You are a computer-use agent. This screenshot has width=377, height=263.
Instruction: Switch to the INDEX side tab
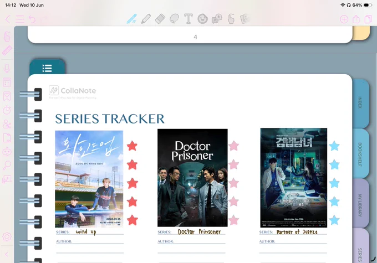click(x=360, y=102)
